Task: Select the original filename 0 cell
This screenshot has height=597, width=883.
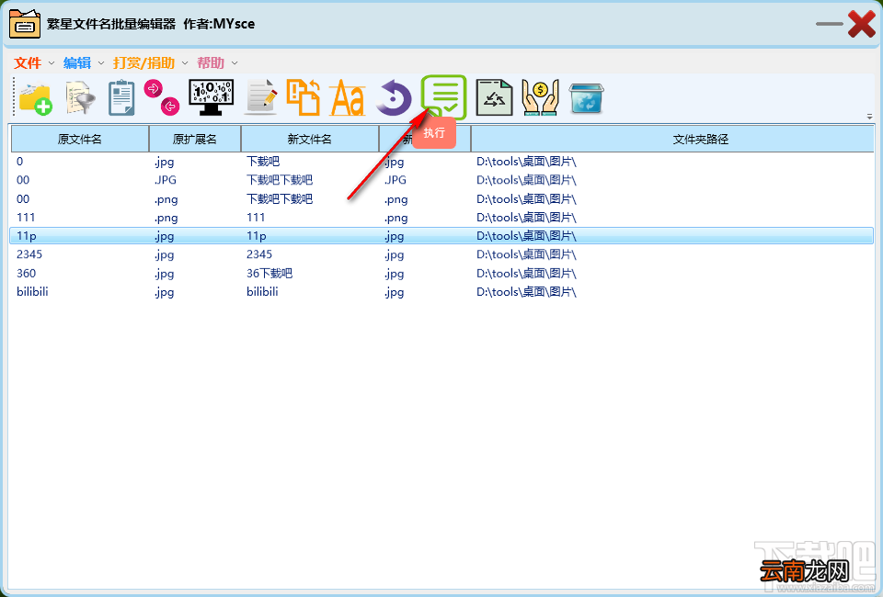Action: pyautogui.click(x=19, y=162)
